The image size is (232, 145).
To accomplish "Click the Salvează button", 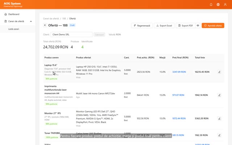I will point(99,35).
